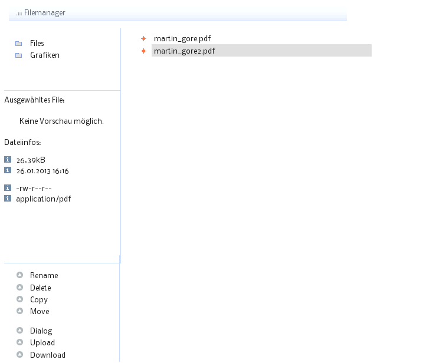The width and height of the screenshot is (423, 363).
Task: Click the file size value 26,39kB
Action: tap(31, 160)
